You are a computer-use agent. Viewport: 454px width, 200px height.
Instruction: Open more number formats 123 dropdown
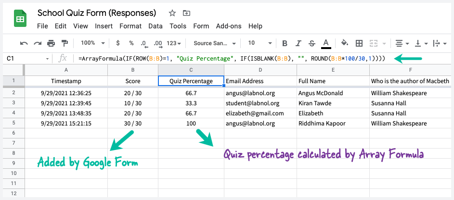(174, 43)
